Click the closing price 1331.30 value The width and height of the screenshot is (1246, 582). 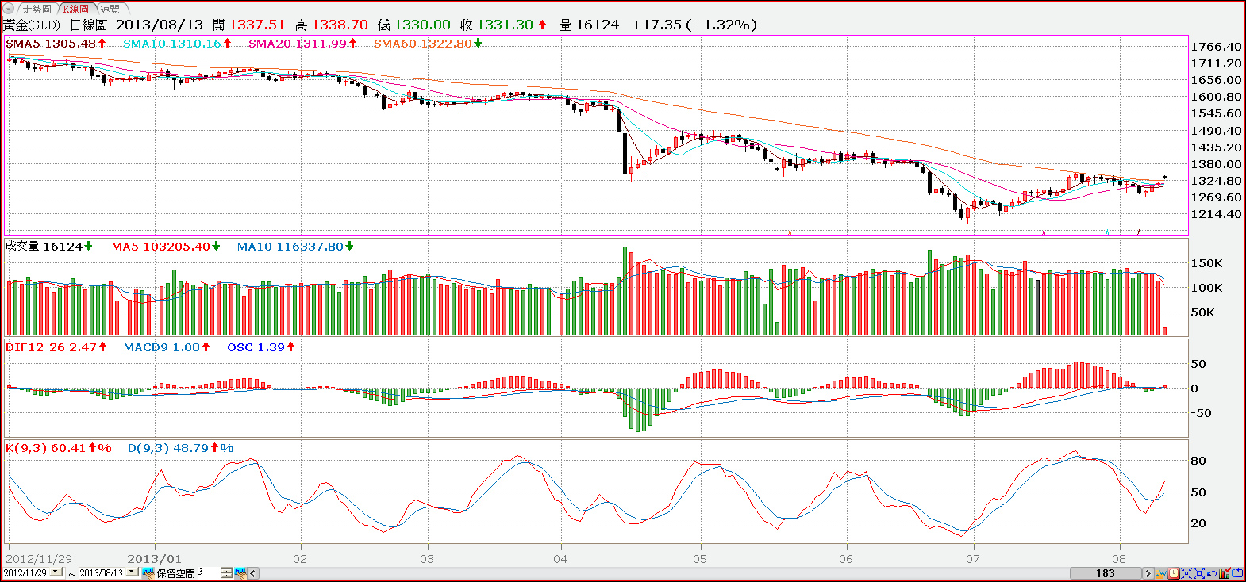[x=505, y=25]
